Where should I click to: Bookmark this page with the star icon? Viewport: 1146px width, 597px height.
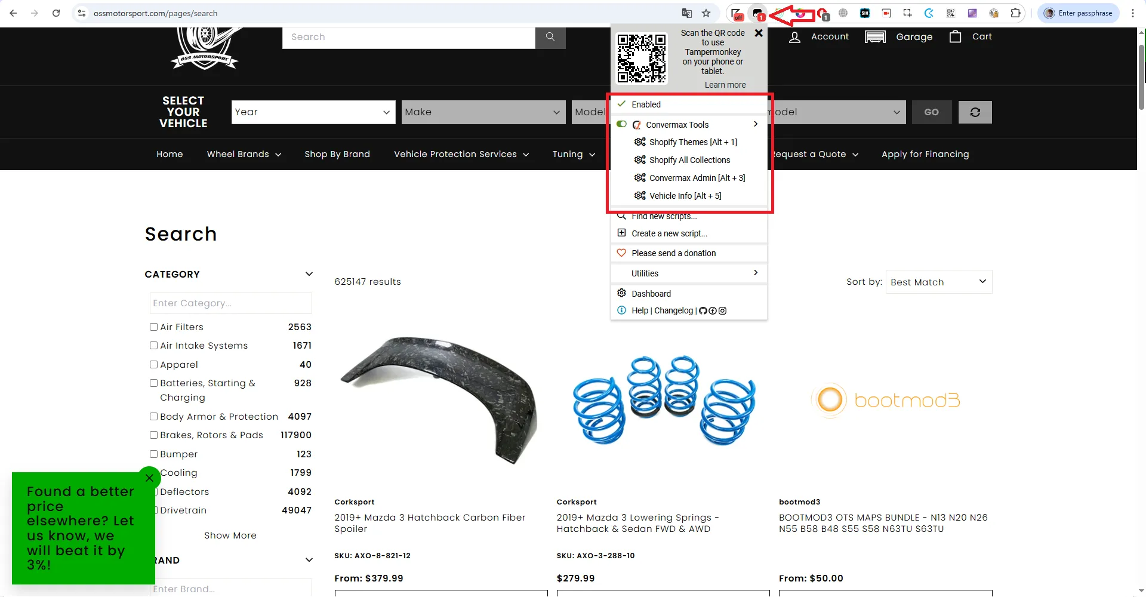coord(706,13)
